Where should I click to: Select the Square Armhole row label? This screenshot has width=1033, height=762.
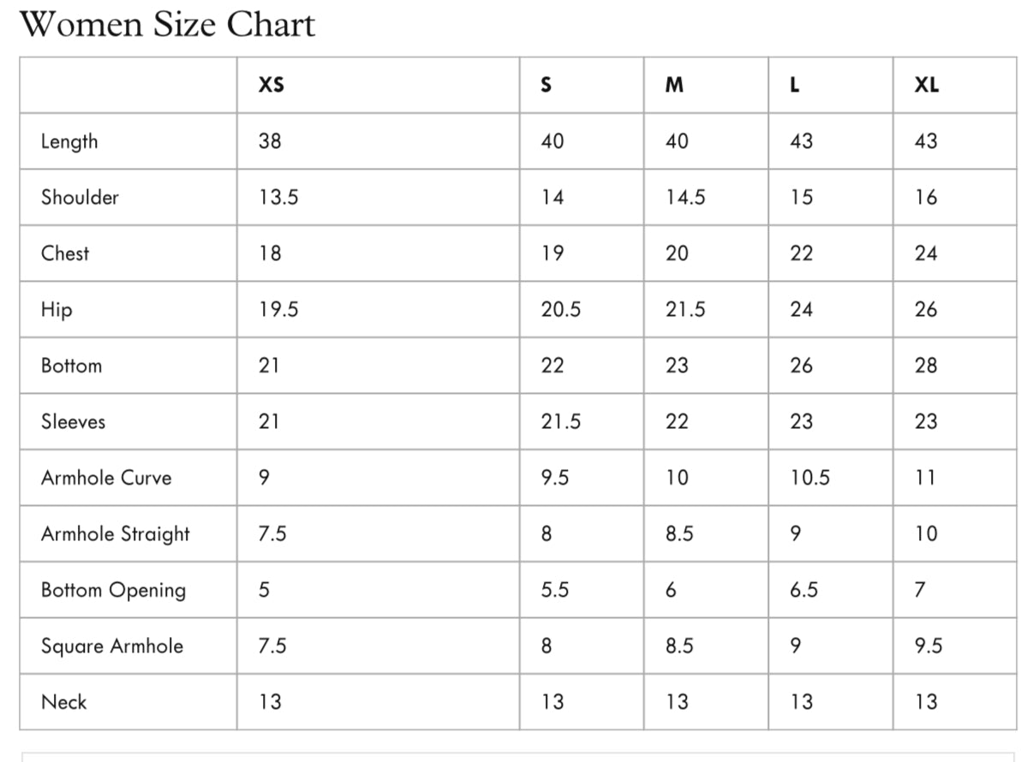[112, 646]
